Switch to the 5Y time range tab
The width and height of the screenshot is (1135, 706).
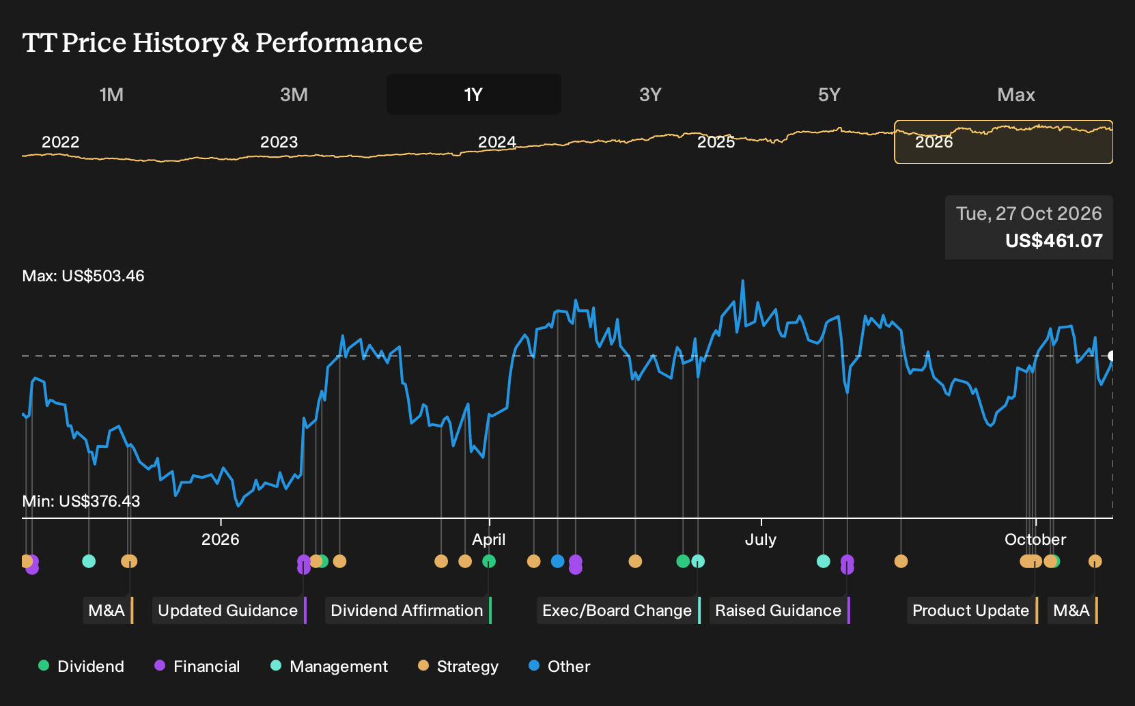[x=829, y=94]
